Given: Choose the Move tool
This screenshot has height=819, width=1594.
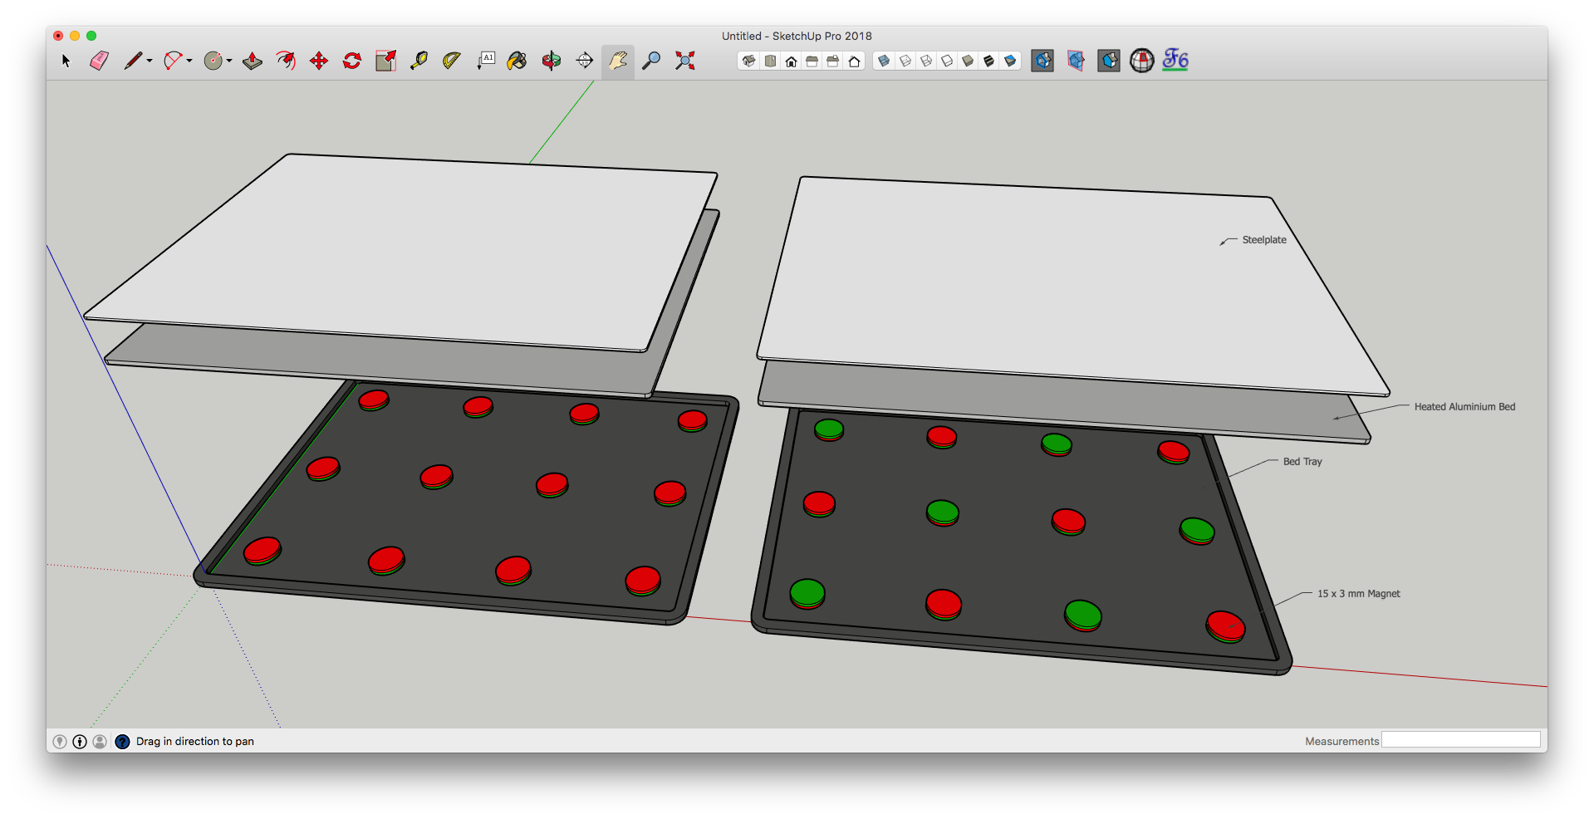Looking at the screenshot, I should tap(319, 61).
